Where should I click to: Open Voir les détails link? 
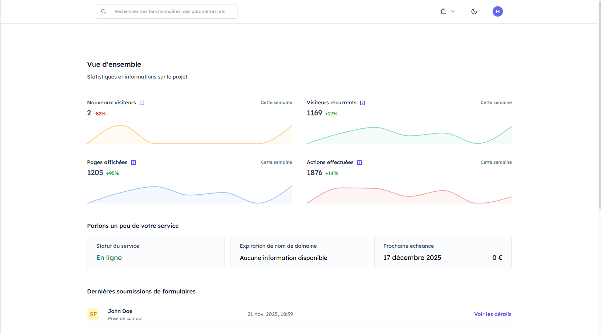[x=493, y=314]
